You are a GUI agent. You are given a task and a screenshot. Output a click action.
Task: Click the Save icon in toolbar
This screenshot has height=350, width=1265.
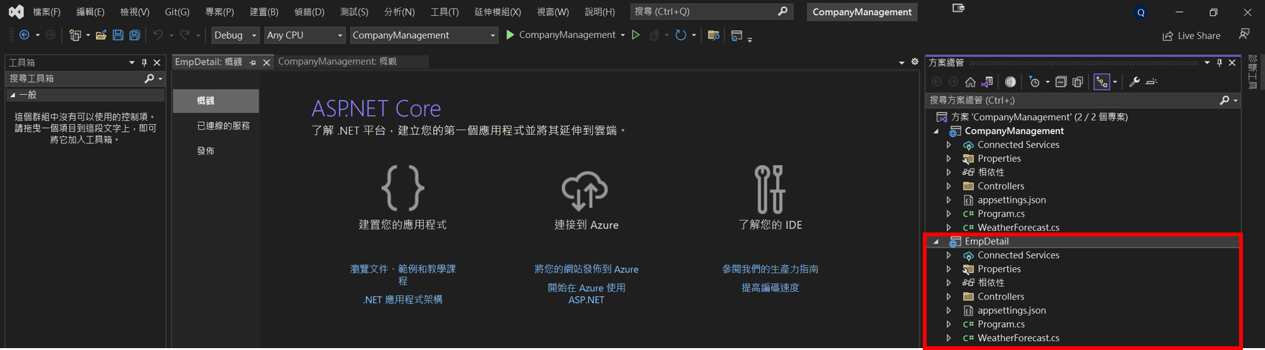pos(118,35)
